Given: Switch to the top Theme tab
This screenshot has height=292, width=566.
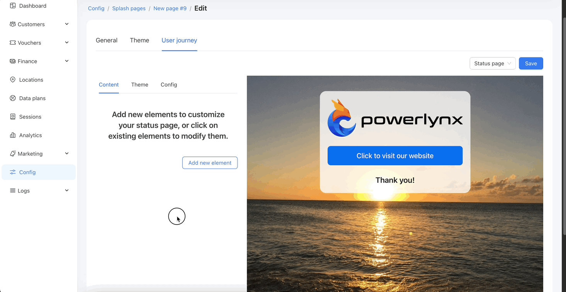Looking at the screenshot, I should pos(139,40).
